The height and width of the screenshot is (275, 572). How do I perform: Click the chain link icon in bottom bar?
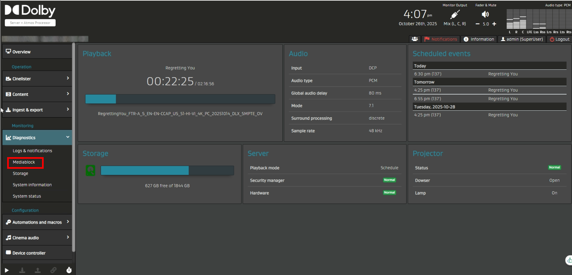(x=54, y=270)
